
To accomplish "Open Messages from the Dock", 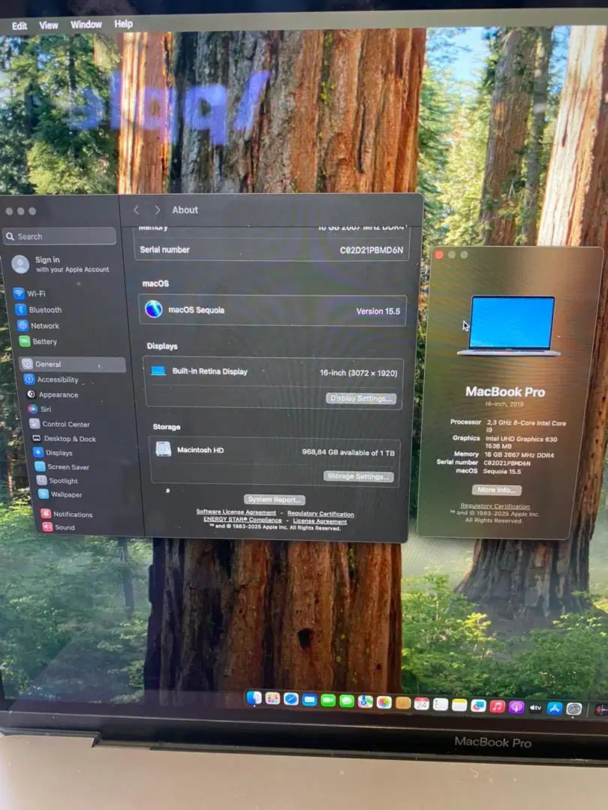I will click(x=347, y=701).
